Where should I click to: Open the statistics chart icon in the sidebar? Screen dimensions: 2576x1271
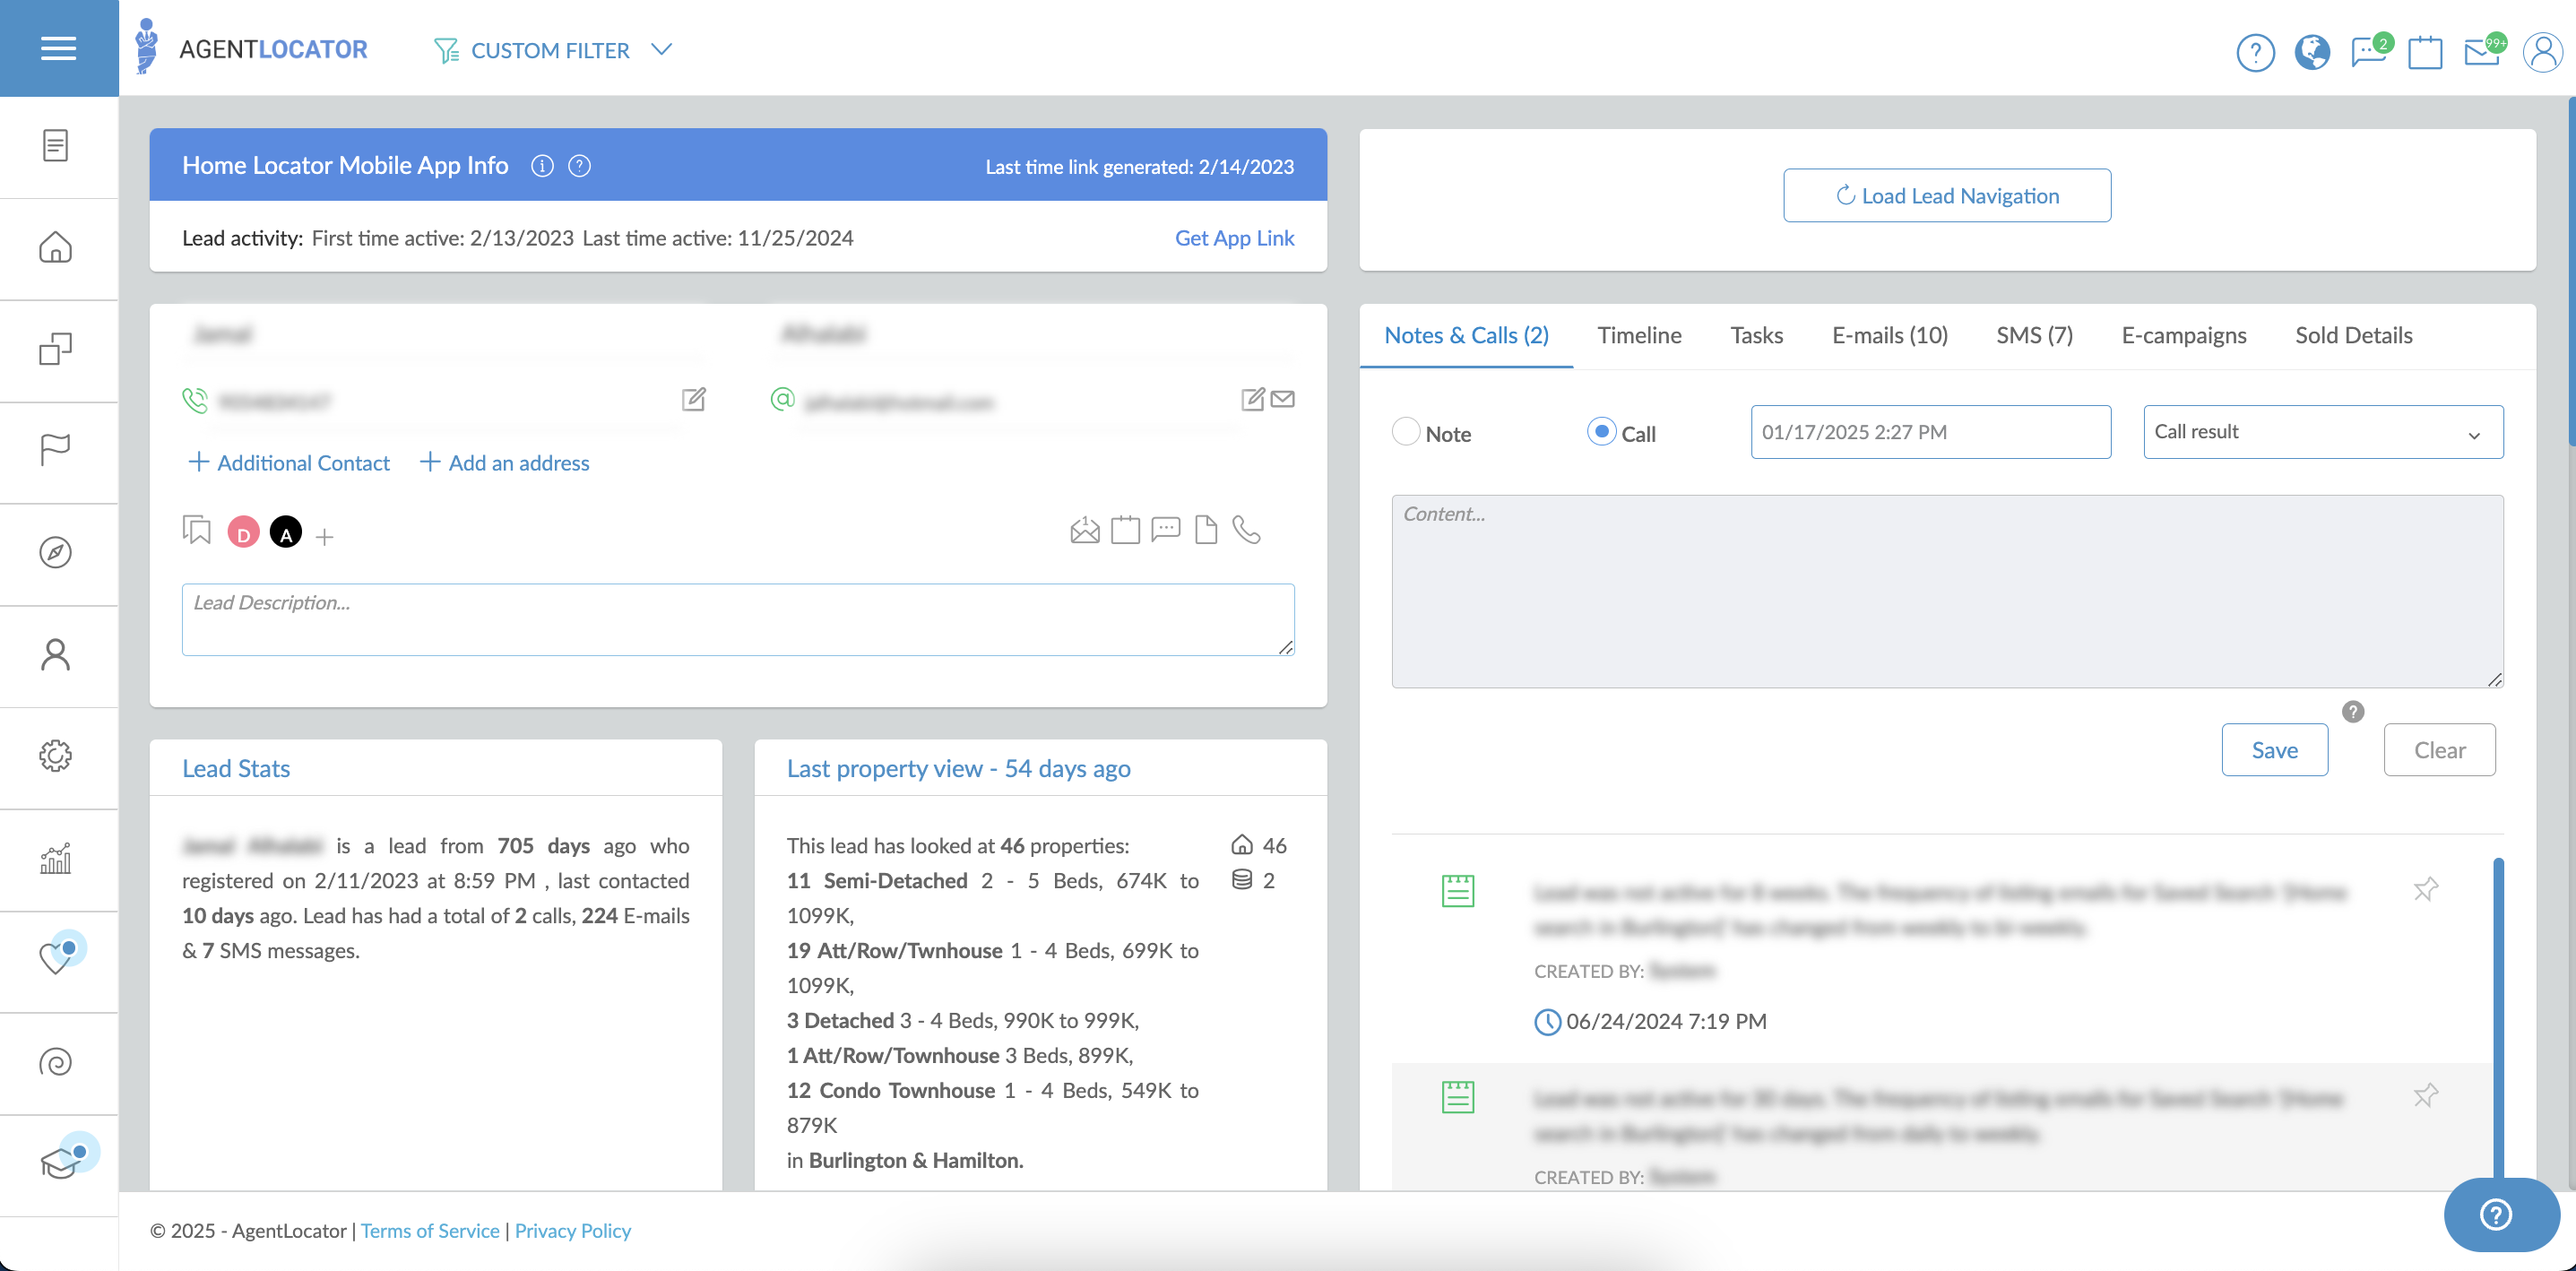(55, 859)
